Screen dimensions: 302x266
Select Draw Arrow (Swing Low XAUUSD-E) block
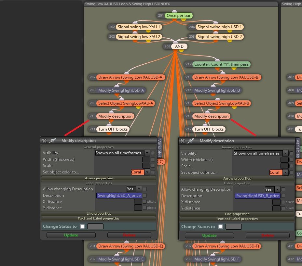[x=130, y=246]
